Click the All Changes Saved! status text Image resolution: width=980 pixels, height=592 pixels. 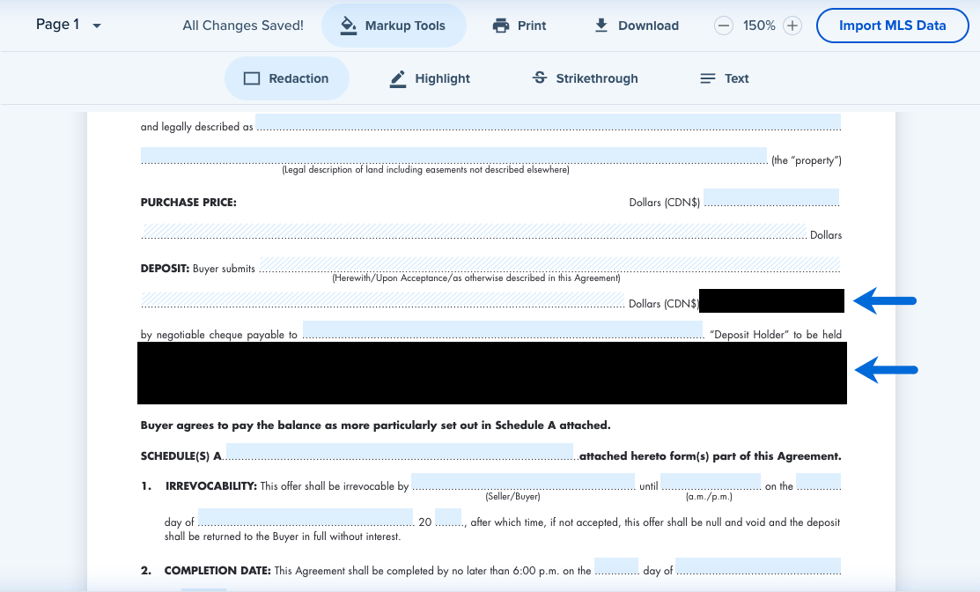[243, 26]
